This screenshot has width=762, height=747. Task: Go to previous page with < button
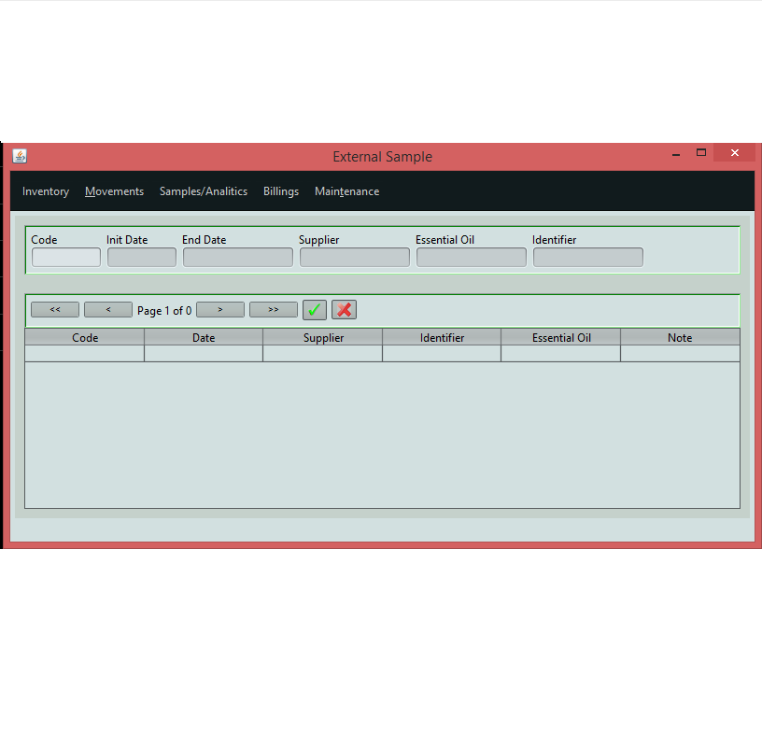click(108, 310)
